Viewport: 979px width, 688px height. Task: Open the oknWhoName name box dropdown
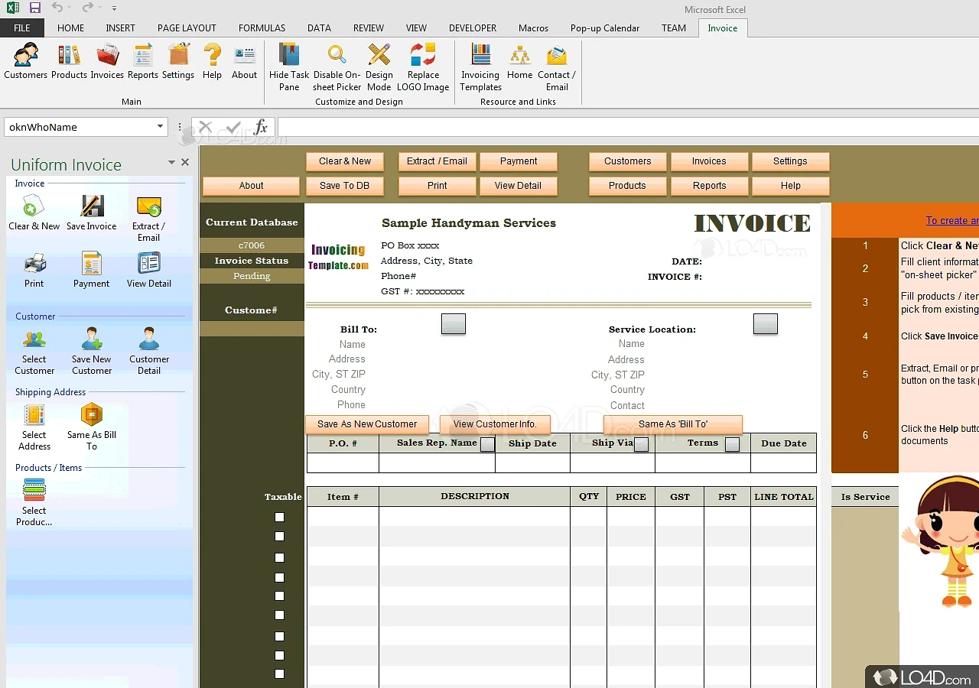coord(160,126)
